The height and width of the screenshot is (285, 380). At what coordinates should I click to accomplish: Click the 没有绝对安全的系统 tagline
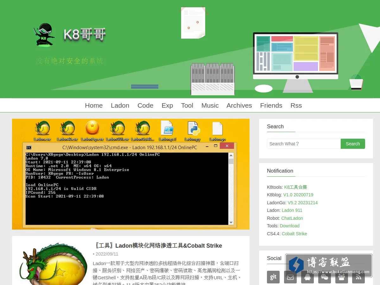pos(70,61)
